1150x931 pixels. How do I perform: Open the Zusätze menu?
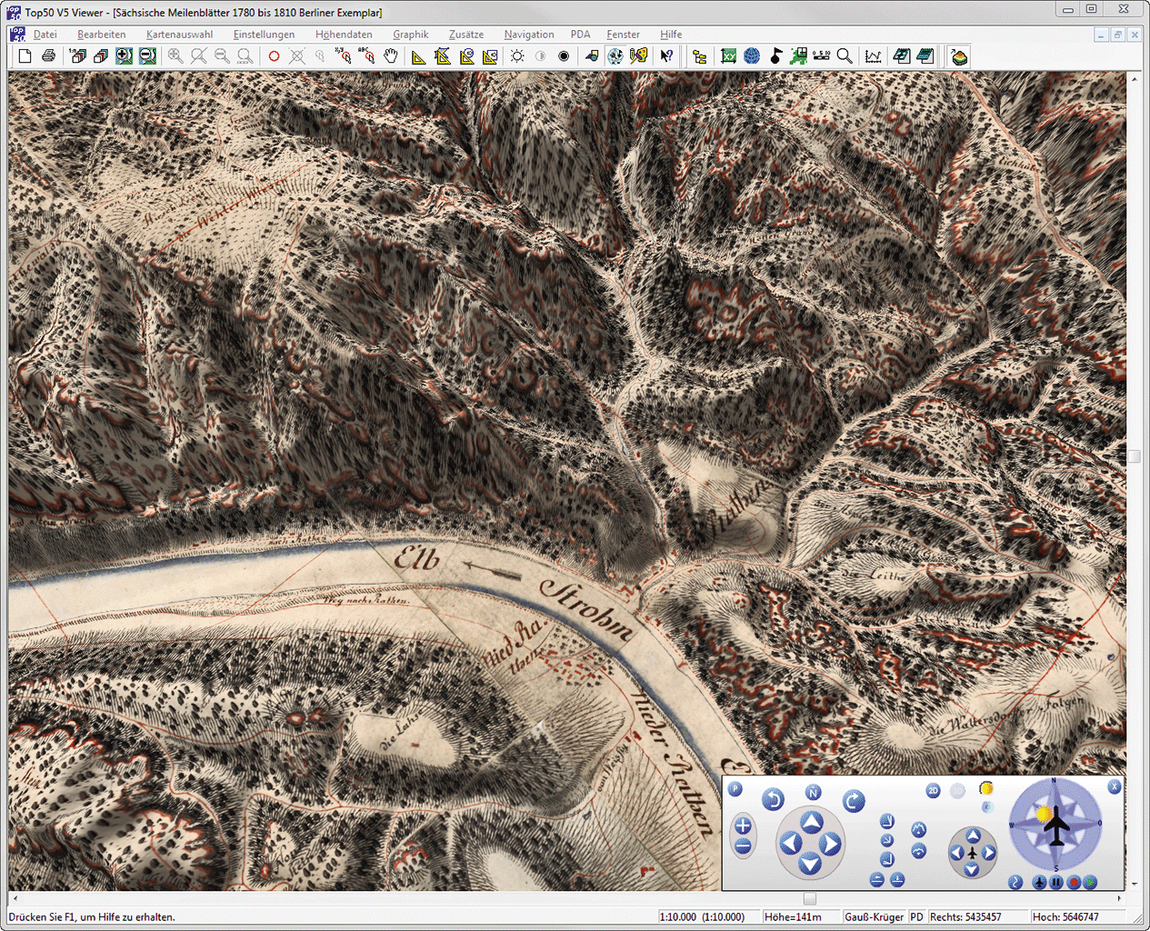[466, 35]
